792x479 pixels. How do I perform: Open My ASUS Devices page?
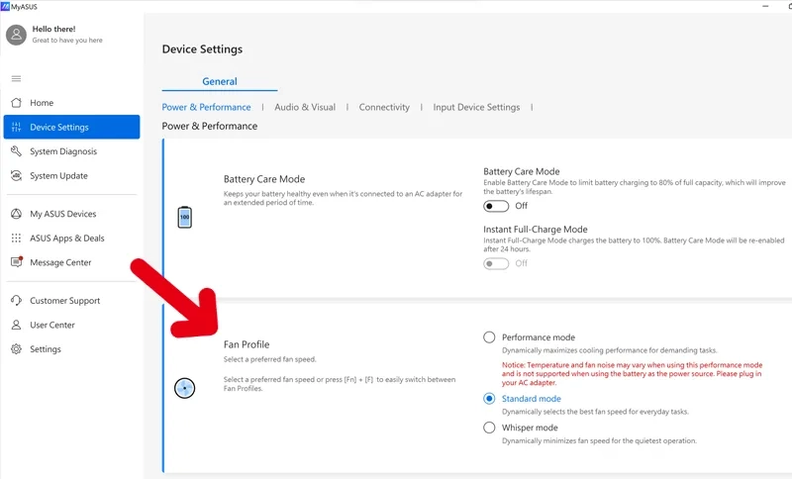coord(62,214)
